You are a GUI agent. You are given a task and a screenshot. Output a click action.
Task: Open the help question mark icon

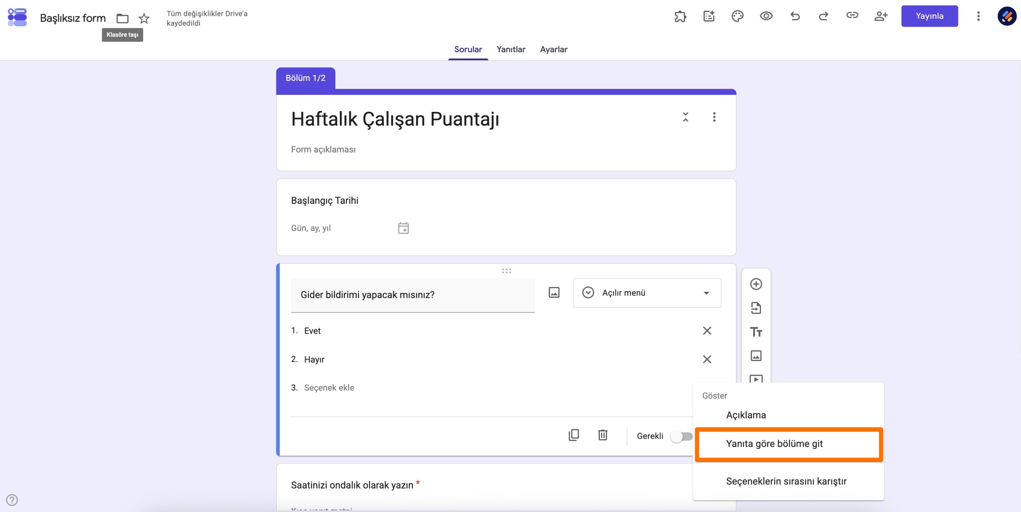[12, 500]
